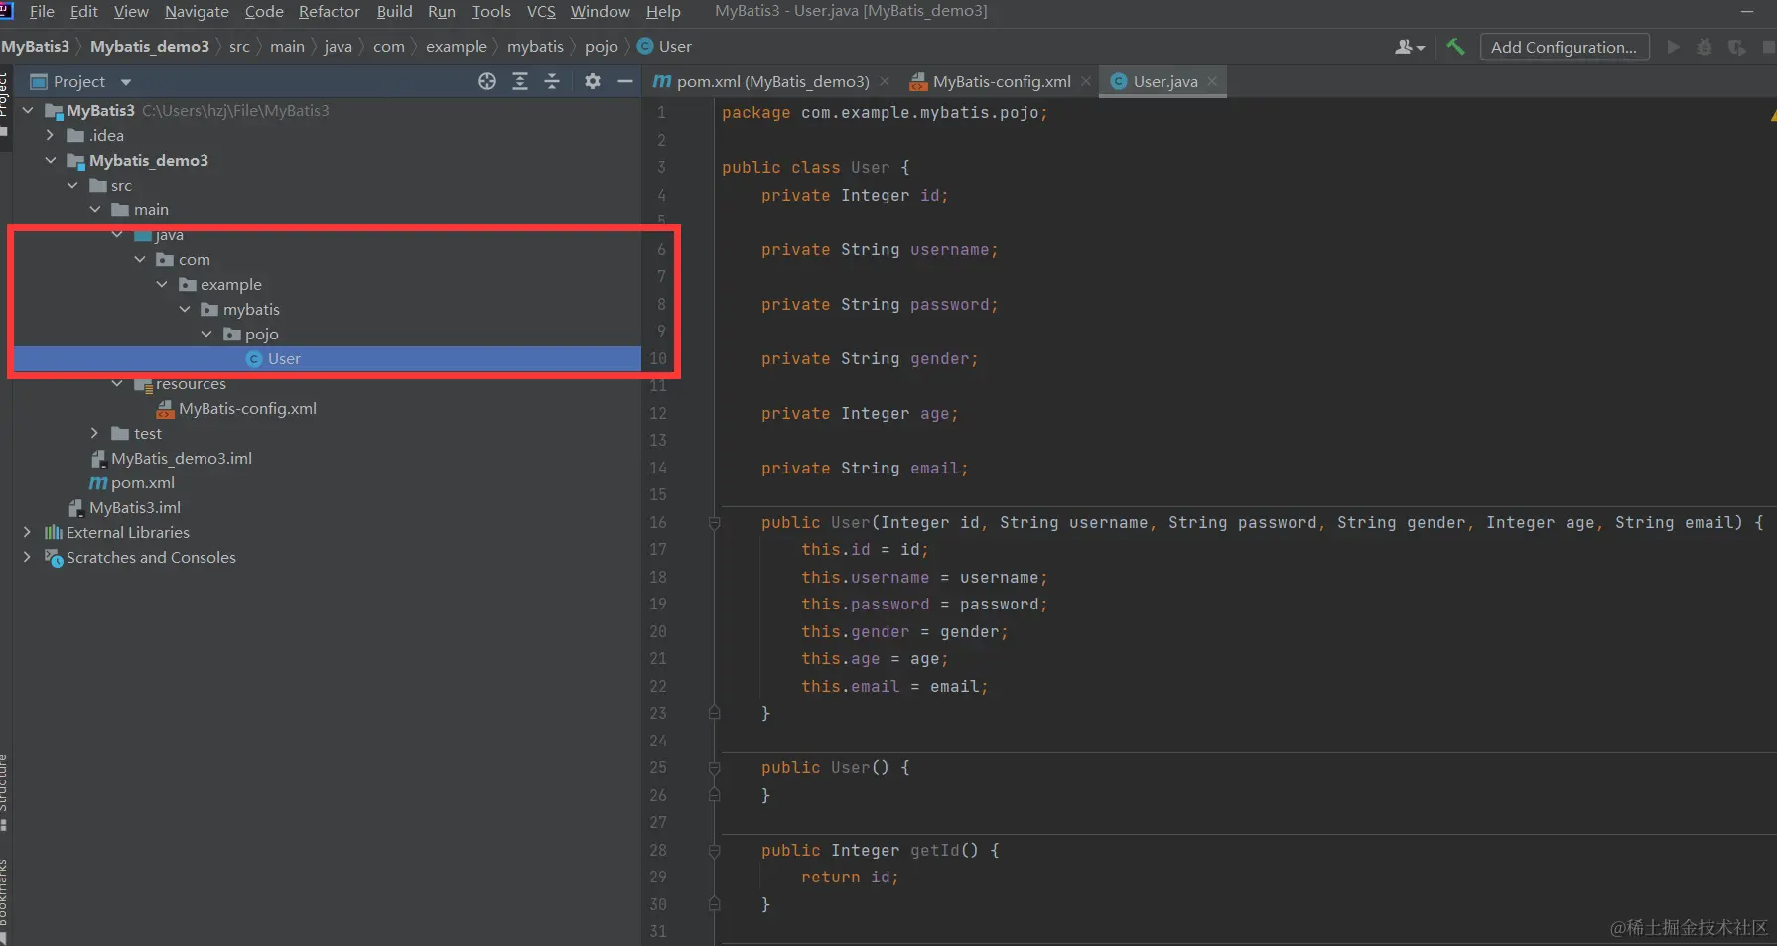Click mybatis in navigation breadcrumb
This screenshot has width=1777, height=946.
point(535,46)
